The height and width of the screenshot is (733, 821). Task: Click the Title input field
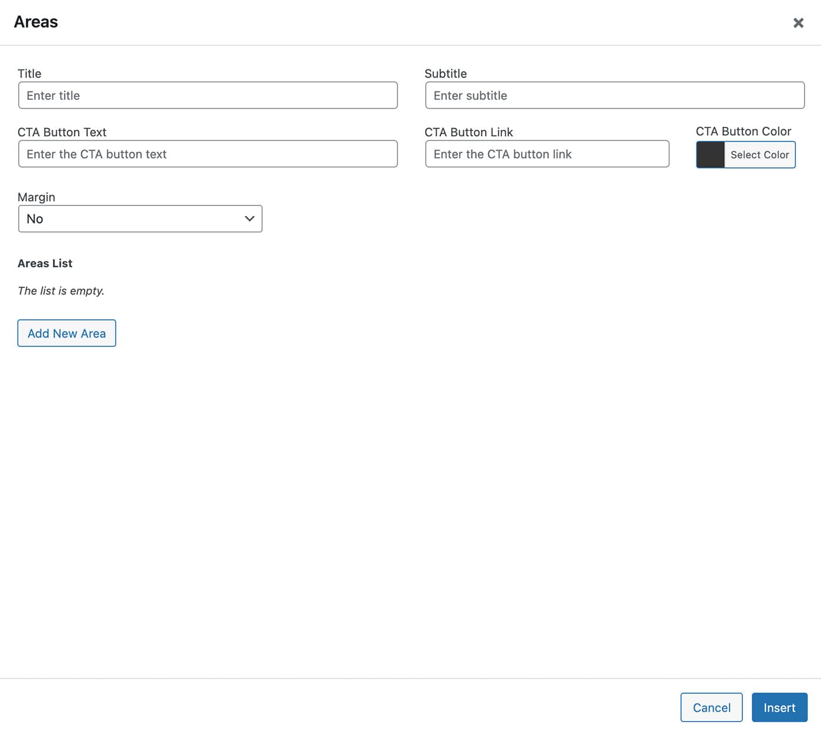(x=208, y=96)
